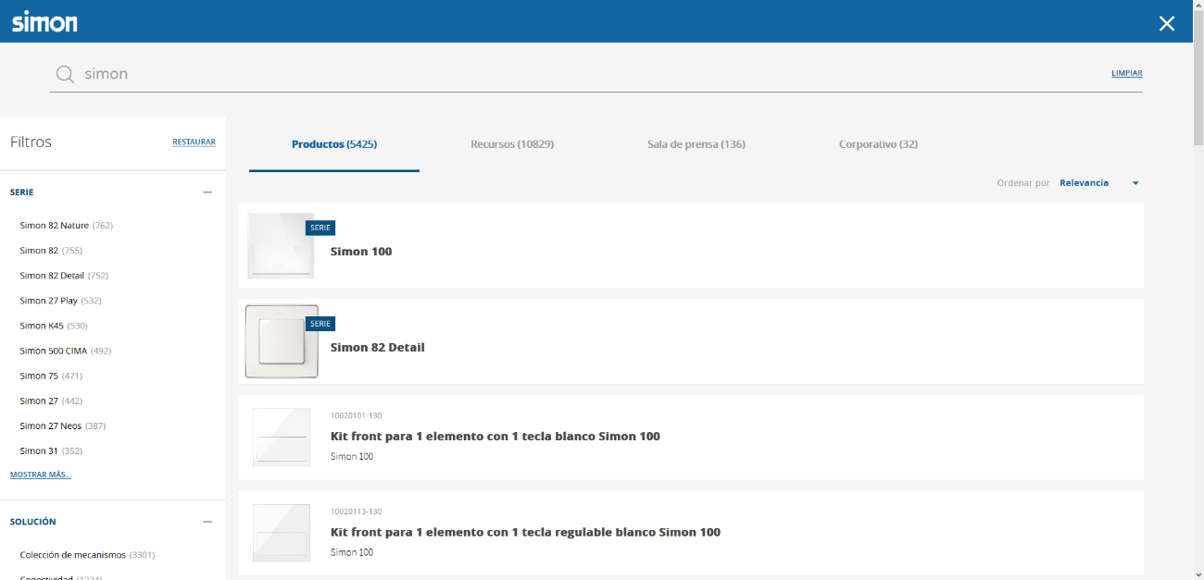This screenshot has height=580, width=1204.
Task: Filter by Colección de mecanismos
Action: tap(87, 555)
